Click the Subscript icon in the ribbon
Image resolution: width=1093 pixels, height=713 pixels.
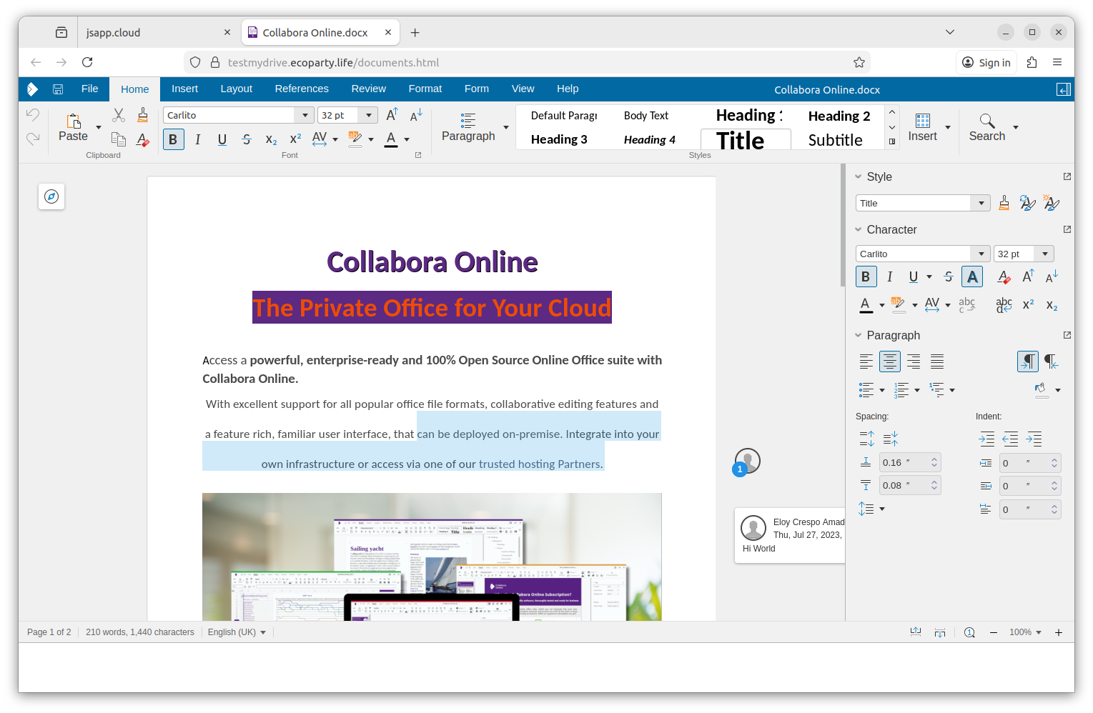pos(271,139)
